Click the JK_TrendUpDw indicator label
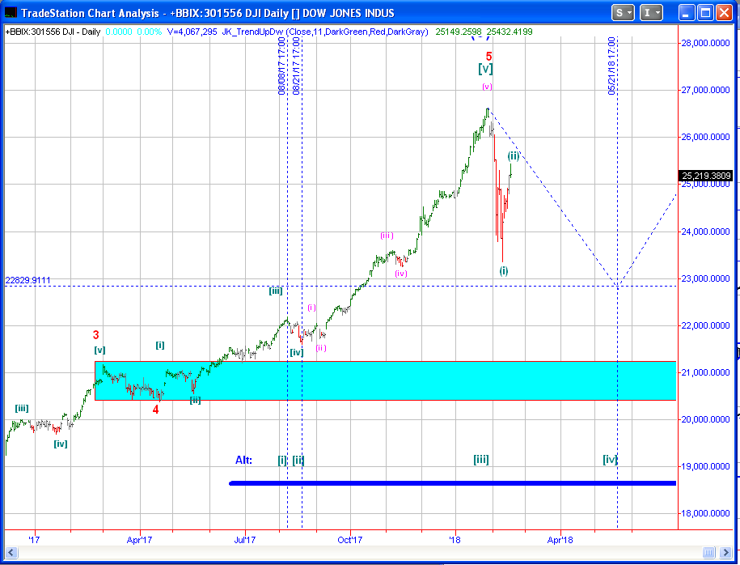740x565 pixels. click(x=325, y=32)
